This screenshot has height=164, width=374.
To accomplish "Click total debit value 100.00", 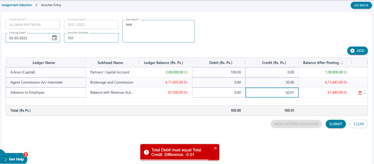I will (236, 111).
